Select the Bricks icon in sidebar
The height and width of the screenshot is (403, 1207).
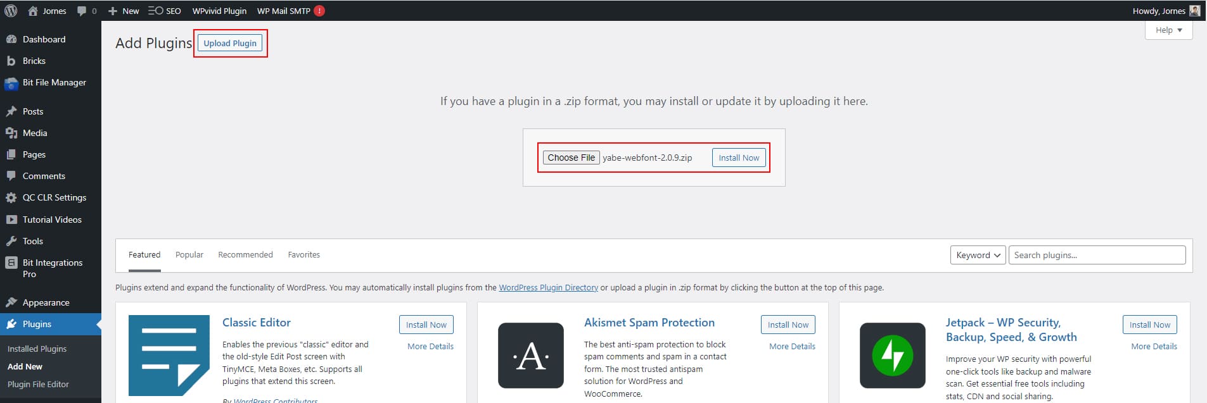coord(12,61)
